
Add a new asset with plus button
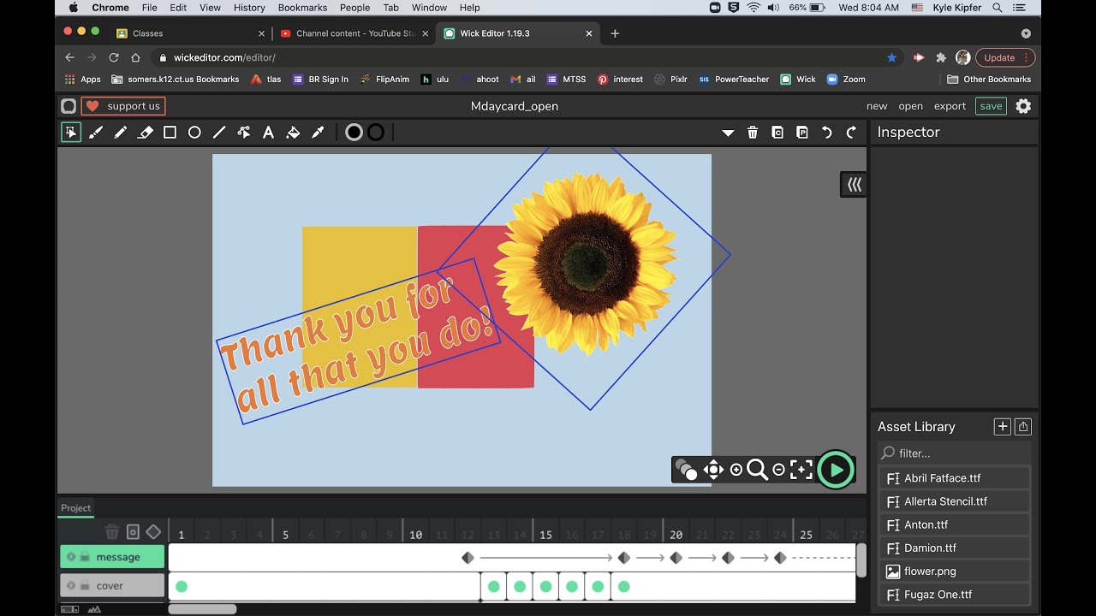click(x=1002, y=426)
